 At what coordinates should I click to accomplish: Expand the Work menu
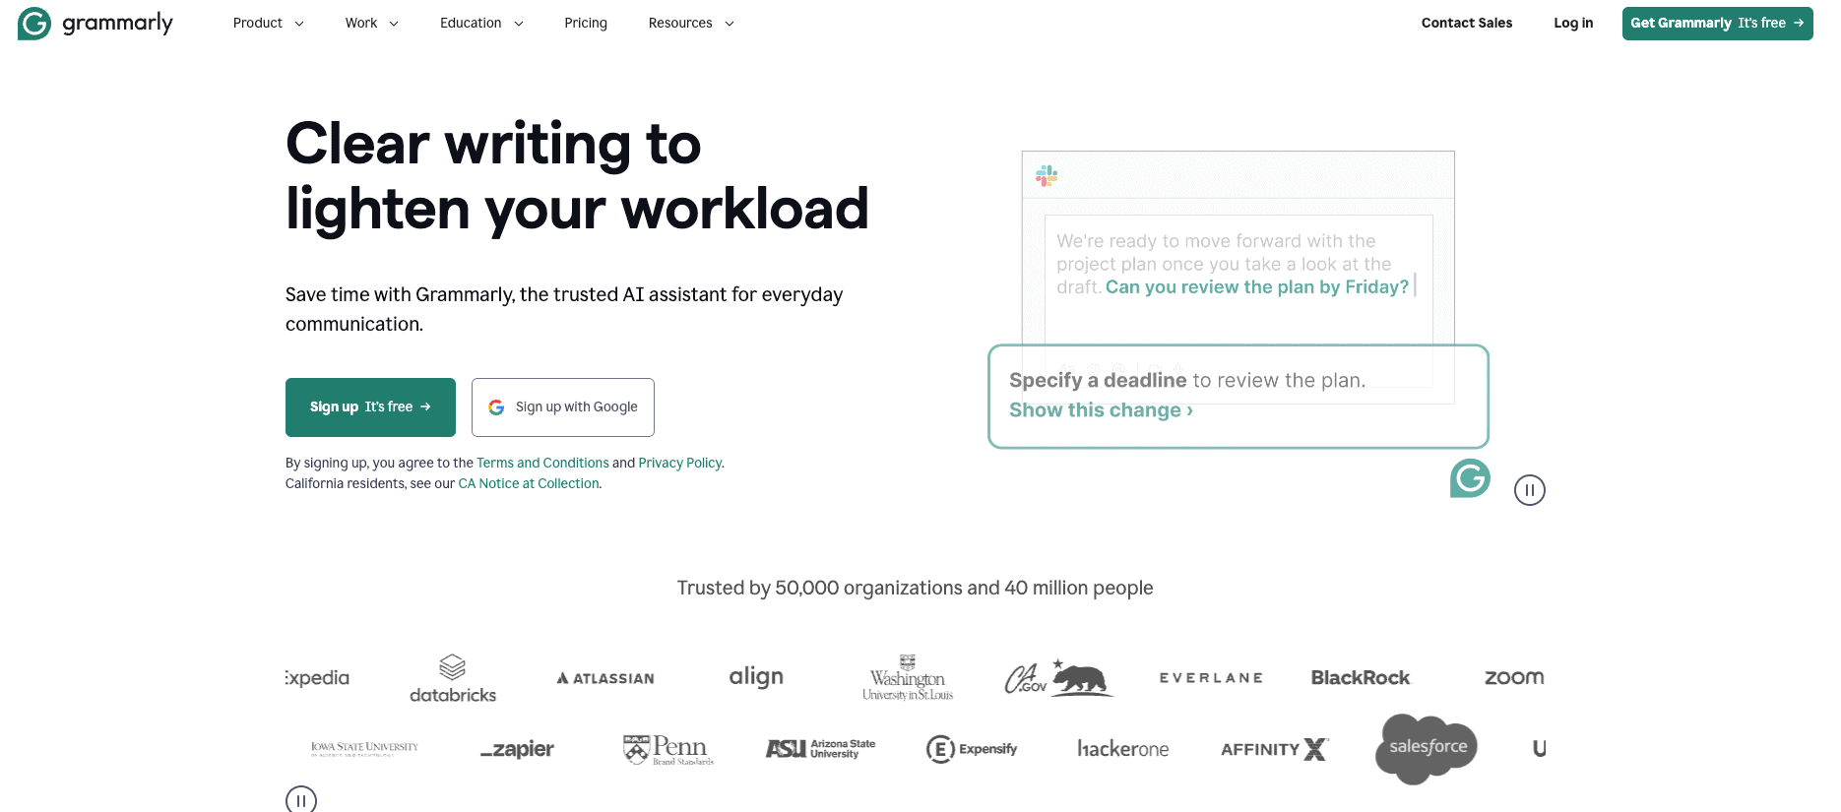[x=371, y=23]
